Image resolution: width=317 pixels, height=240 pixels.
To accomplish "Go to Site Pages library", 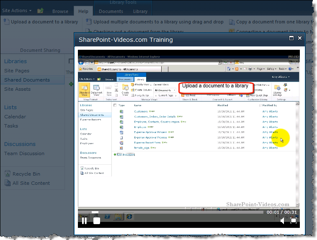I will tap(17, 71).
